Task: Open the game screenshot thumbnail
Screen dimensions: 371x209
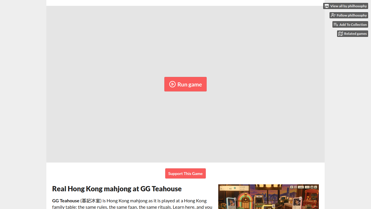Action: (x=268, y=197)
